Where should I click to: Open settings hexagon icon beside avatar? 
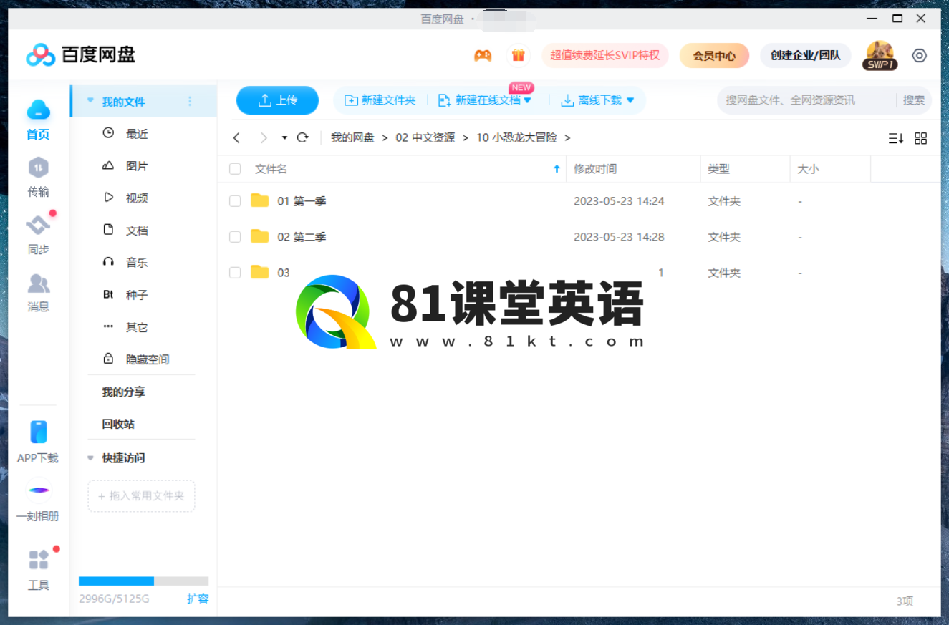pos(920,56)
